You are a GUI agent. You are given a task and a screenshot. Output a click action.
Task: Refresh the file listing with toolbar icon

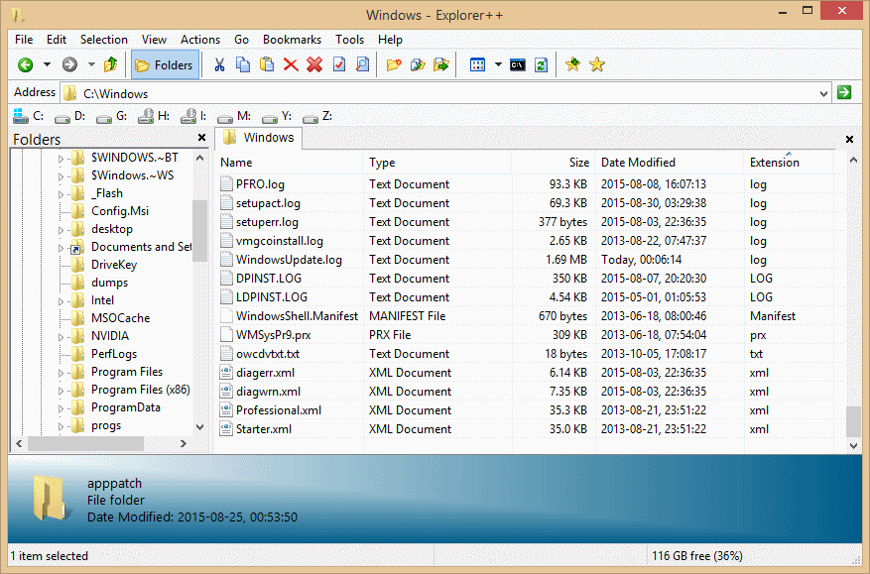coord(541,65)
